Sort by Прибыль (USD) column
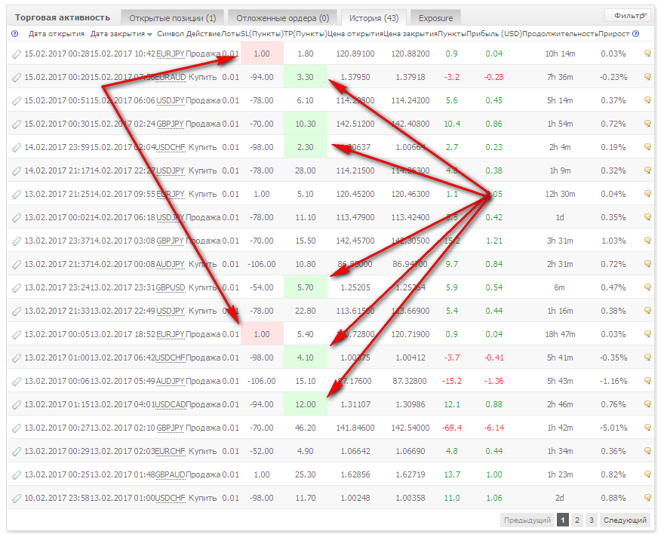 [493, 34]
